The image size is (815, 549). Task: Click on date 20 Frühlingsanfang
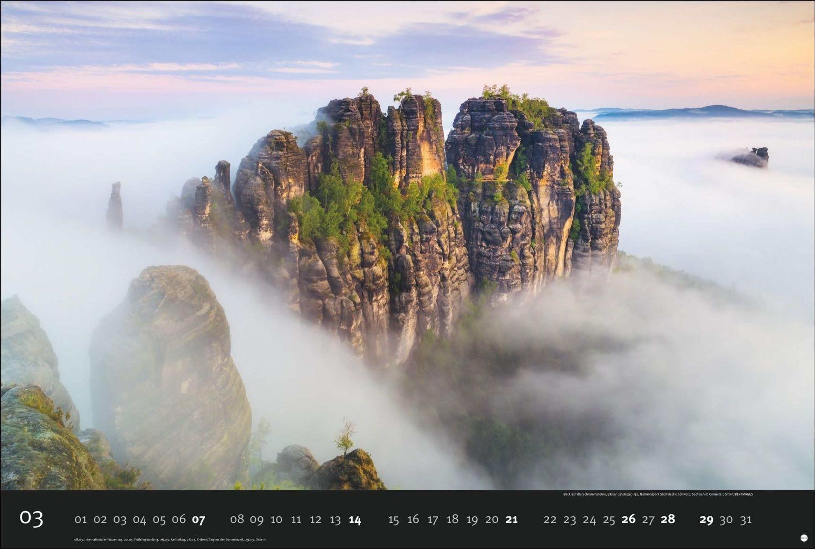point(492,519)
